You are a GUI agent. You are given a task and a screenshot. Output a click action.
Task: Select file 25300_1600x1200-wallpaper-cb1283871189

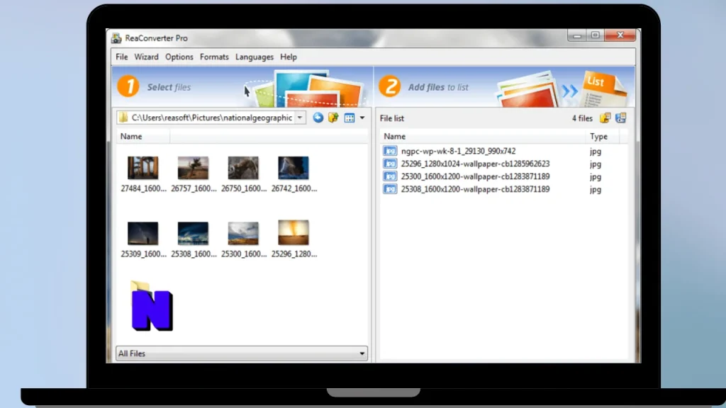(475, 176)
